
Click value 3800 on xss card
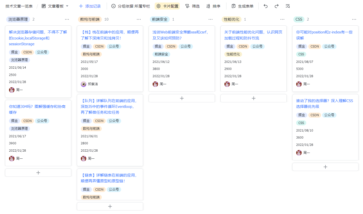pyautogui.click(x=156, y=69)
